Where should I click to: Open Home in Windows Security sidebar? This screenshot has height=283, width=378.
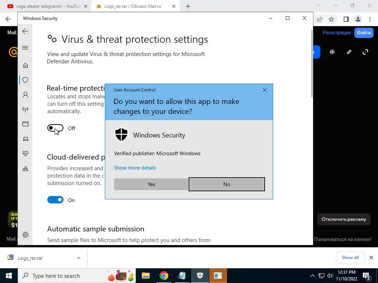pyautogui.click(x=25, y=66)
